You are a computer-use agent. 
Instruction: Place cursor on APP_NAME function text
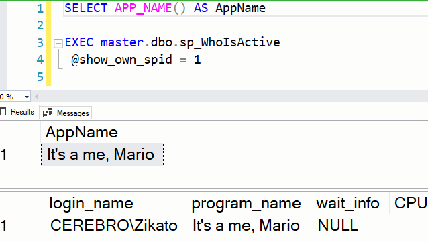[144, 8]
